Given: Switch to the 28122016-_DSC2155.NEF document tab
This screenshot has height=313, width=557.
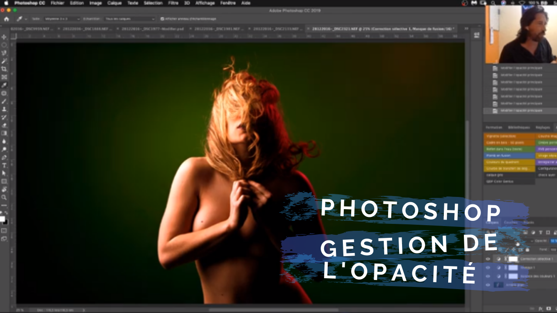Looking at the screenshot, I should point(277,29).
